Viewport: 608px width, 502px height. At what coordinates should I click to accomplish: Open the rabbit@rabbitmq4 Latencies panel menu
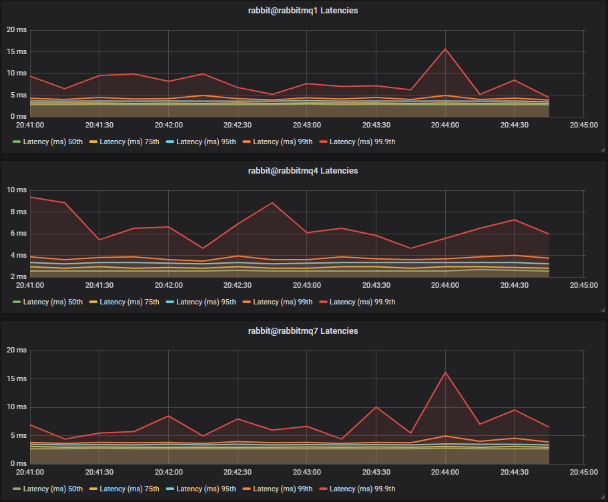304,170
